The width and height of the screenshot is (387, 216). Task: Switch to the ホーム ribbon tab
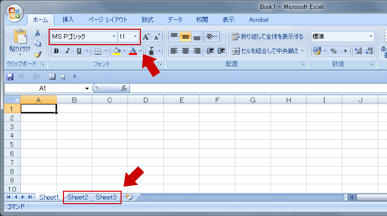[x=40, y=20]
